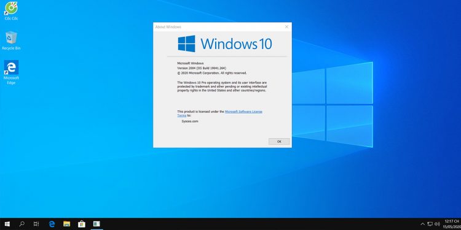This screenshot has height=230, width=461.
Task: Click the Windows 10 logo banner
Action: (225, 44)
